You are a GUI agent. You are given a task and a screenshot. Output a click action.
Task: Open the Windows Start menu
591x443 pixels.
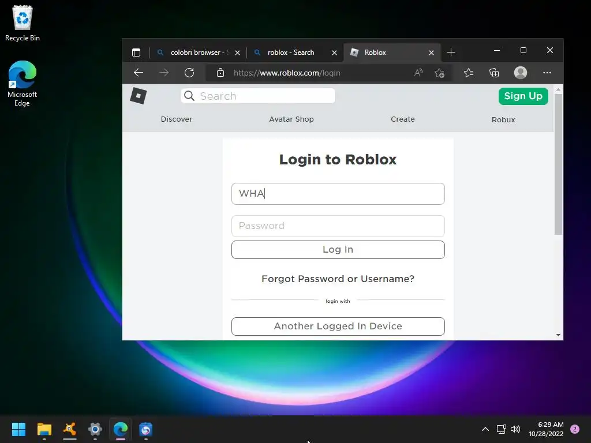(x=18, y=429)
